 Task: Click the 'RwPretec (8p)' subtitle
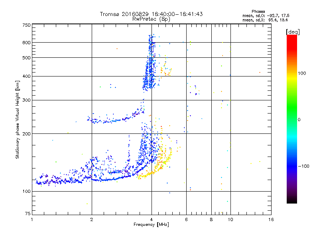(151, 19)
